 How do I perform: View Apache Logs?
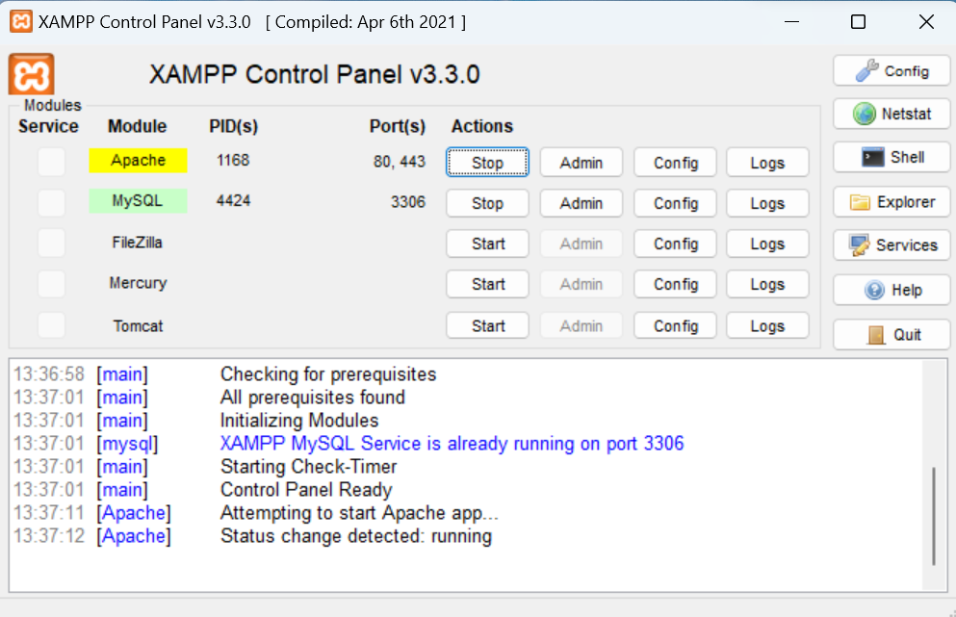pyautogui.click(x=767, y=162)
